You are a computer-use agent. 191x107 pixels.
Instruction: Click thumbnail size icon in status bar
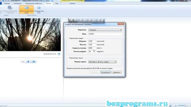[x=171, y=106]
